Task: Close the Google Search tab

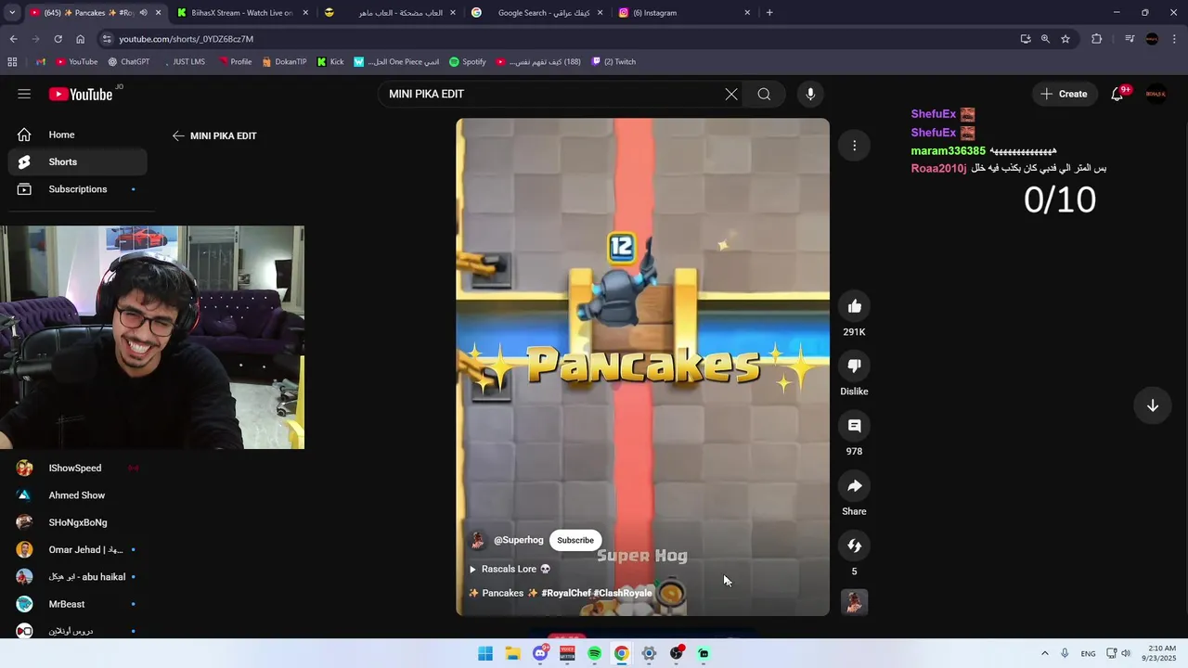Action: [x=600, y=13]
